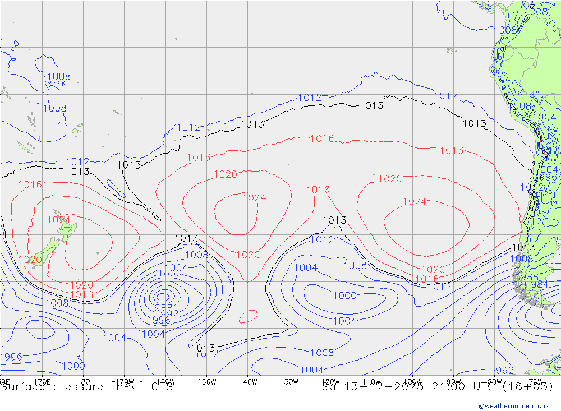Click the 1024 label over New Zealand's North Island

(59, 220)
